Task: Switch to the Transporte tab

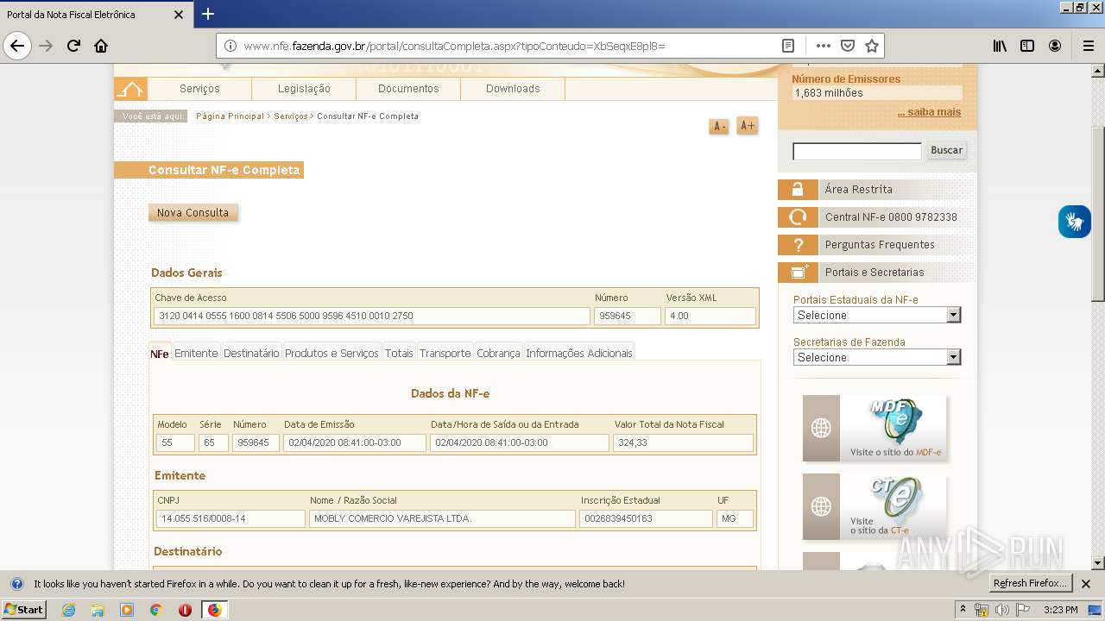Action: pyautogui.click(x=445, y=353)
